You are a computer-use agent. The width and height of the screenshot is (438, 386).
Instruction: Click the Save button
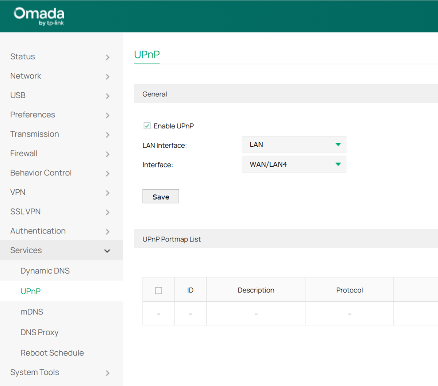pos(161,196)
